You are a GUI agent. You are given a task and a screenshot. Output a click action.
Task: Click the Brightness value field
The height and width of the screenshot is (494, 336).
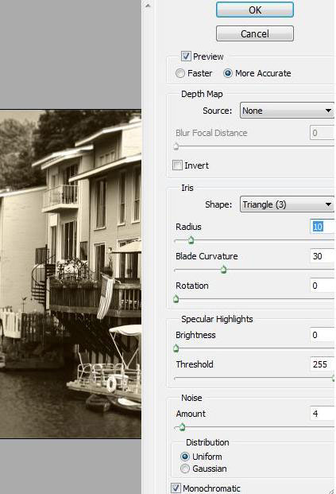coord(322,335)
